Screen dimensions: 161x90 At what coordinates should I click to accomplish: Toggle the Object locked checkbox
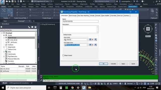[63, 55]
